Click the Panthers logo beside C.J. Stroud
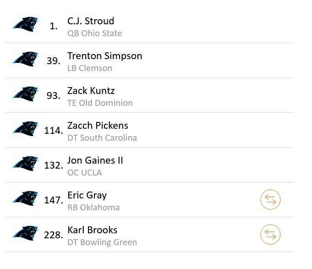The height and width of the screenshot is (269, 312). coord(26,24)
